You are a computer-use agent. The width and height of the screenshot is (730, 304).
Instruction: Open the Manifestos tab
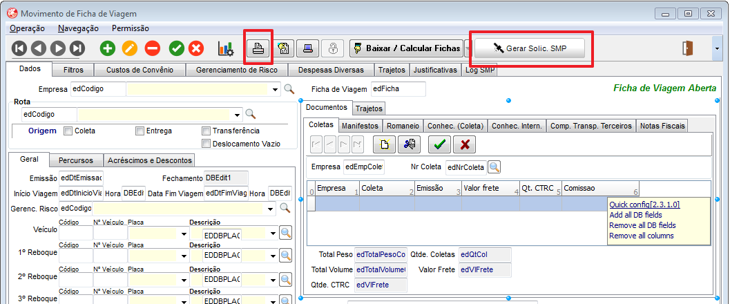[x=360, y=126]
